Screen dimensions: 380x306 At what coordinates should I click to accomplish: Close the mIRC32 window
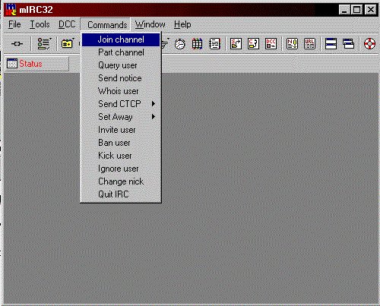(371, 10)
